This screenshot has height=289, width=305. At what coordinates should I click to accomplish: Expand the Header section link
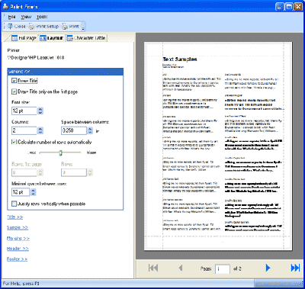click(18, 249)
